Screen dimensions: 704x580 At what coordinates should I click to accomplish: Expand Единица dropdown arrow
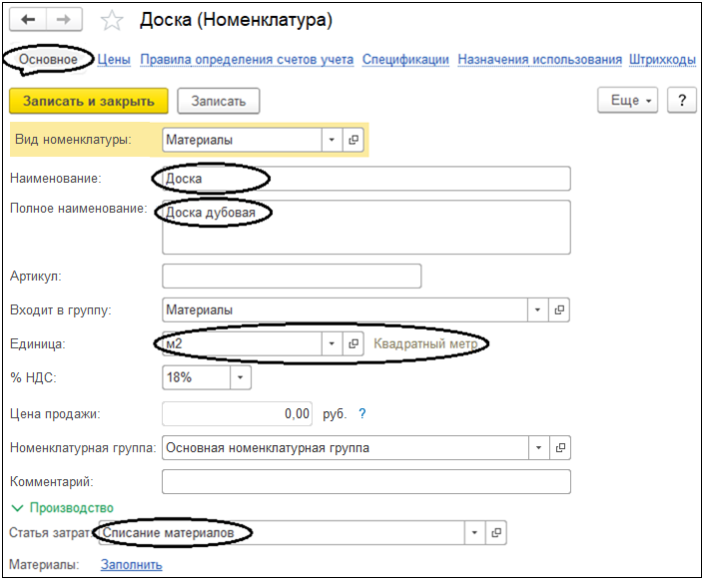point(333,343)
